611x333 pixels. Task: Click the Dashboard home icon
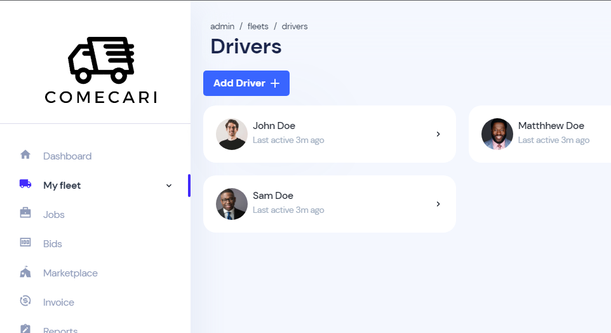[x=25, y=155]
